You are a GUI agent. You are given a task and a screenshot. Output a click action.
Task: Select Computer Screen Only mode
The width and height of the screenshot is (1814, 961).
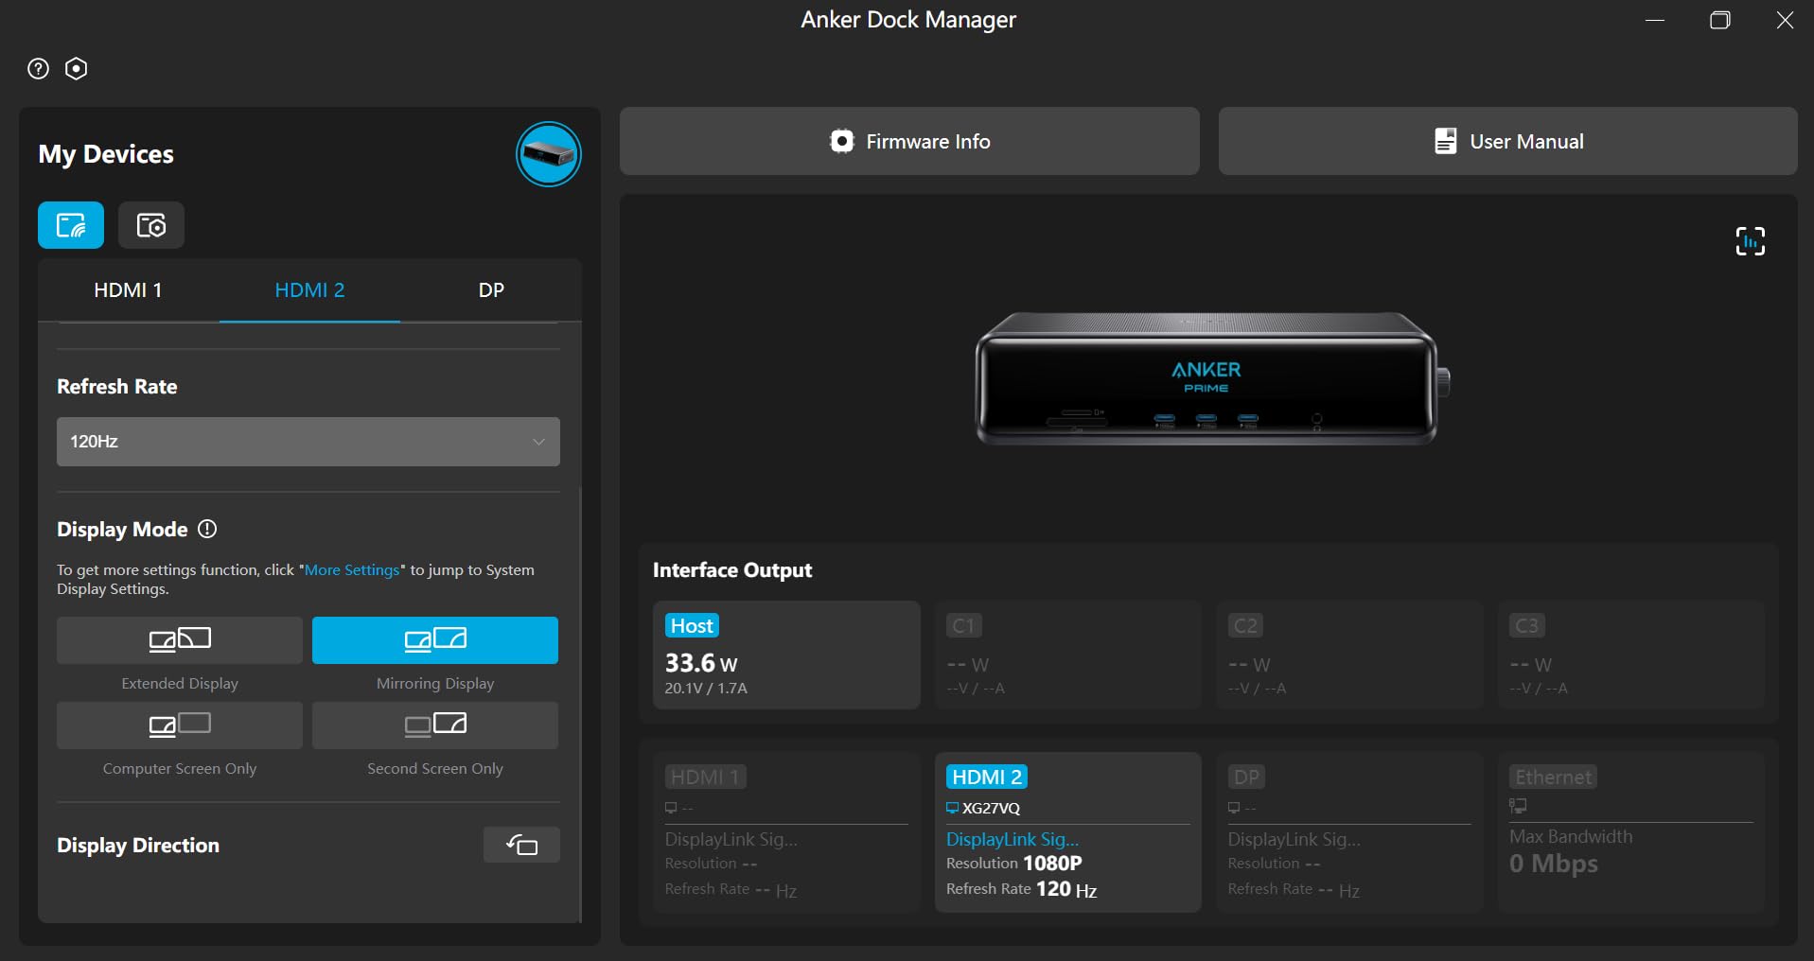tap(180, 725)
